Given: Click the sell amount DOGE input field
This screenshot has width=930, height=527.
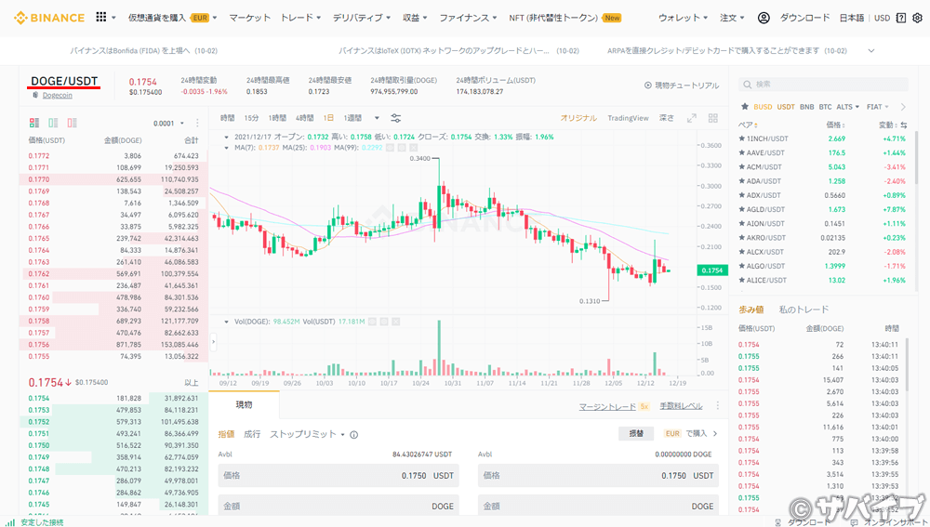Looking at the screenshot, I should 598,507.
